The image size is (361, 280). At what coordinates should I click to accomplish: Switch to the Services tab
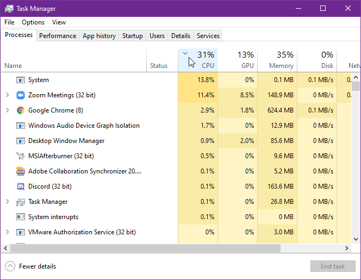[208, 36]
